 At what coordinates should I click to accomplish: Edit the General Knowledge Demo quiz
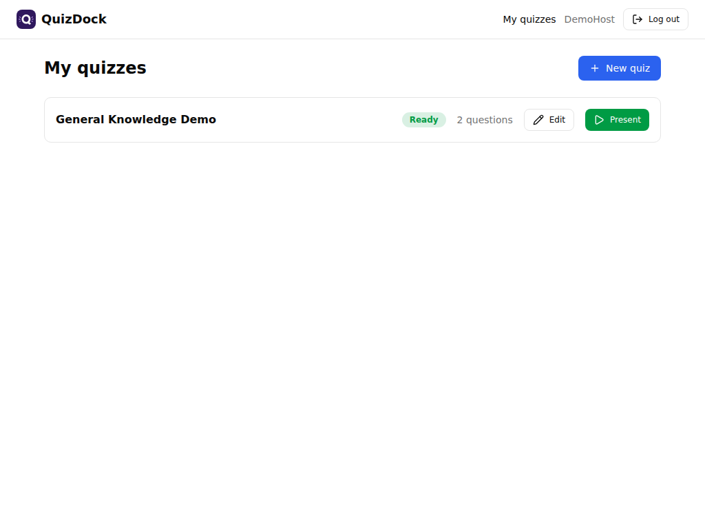pos(549,120)
